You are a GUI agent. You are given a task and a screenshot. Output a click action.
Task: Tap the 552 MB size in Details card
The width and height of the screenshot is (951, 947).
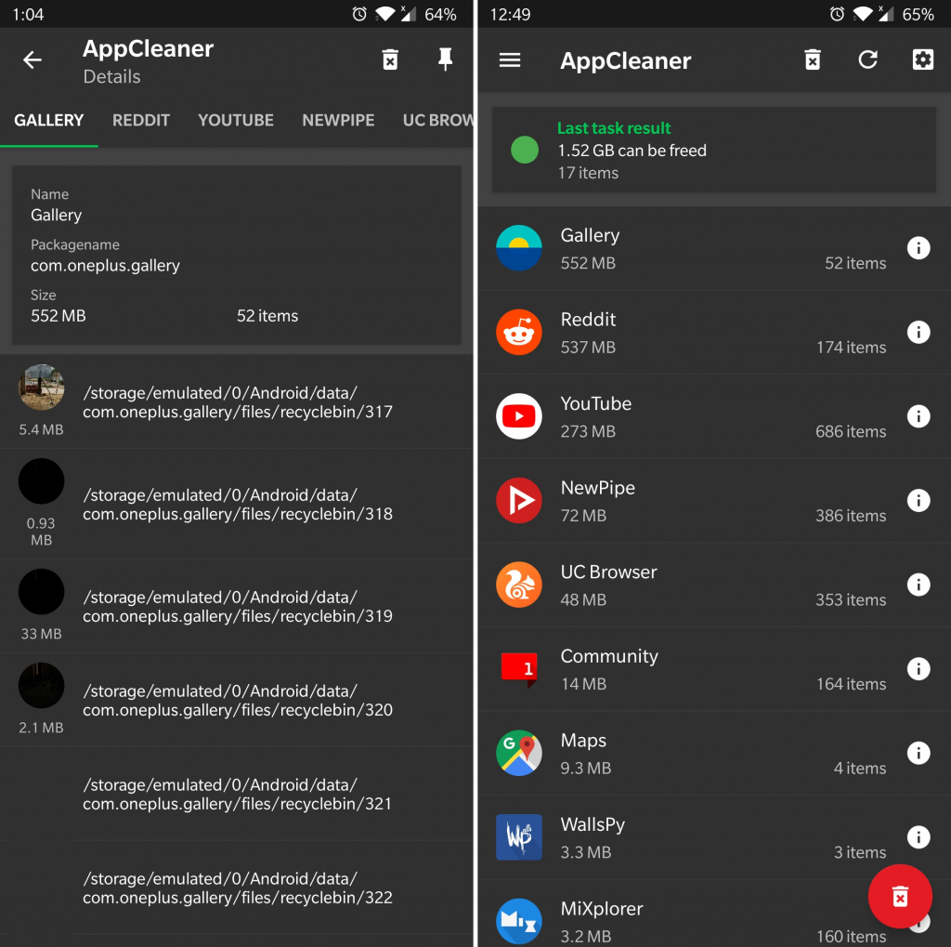point(59,316)
